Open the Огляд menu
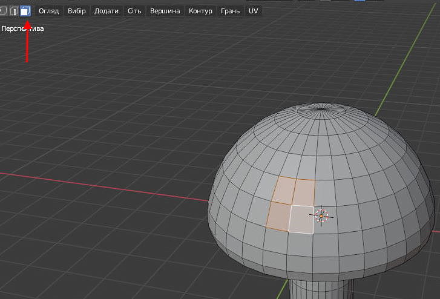Viewport: 440px width, 299px height. 49,11
